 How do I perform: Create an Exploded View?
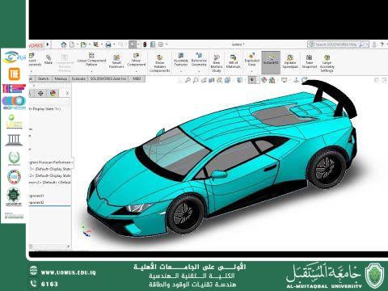(252, 59)
